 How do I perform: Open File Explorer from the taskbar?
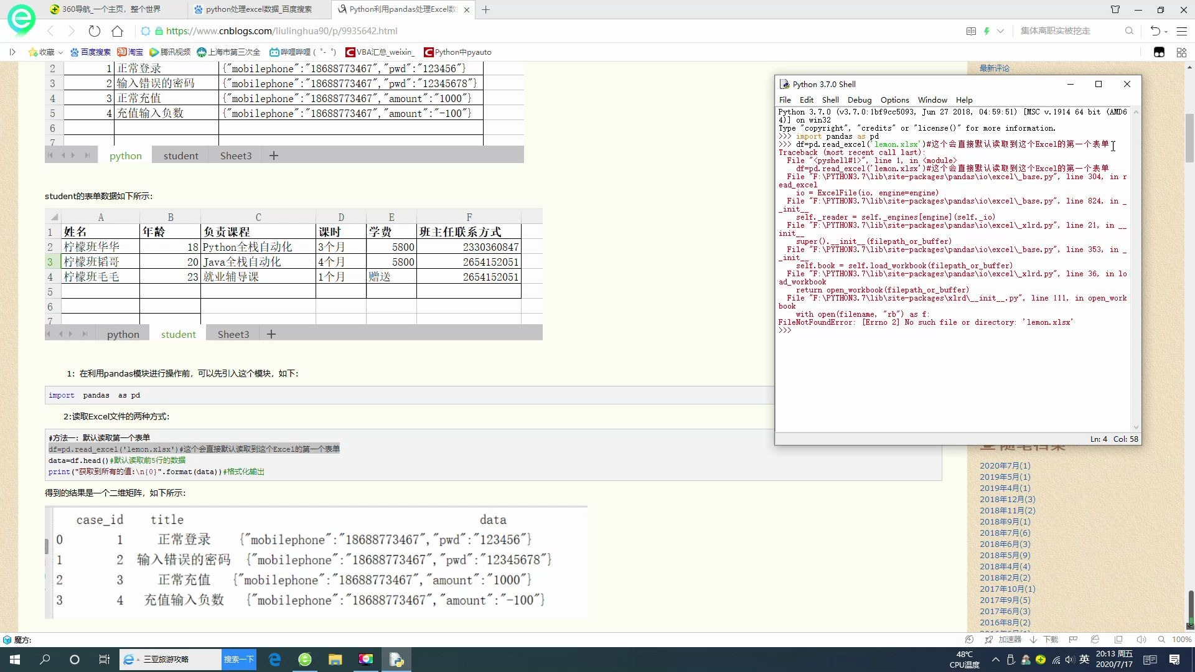click(x=335, y=660)
